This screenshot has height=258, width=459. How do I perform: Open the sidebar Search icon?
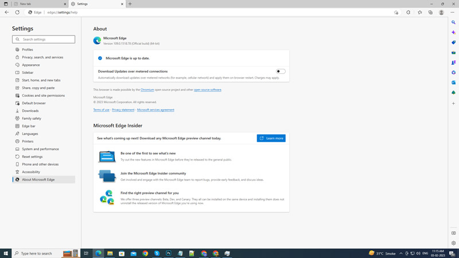click(453, 22)
